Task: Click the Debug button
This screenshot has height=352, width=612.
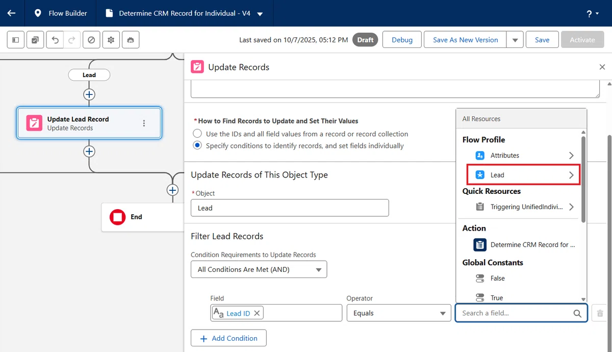Action: click(402, 40)
